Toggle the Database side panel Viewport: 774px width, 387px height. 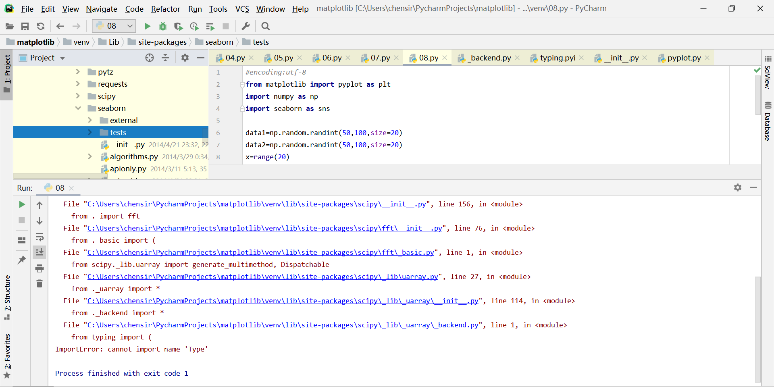pyautogui.click(x=768, y=122)
